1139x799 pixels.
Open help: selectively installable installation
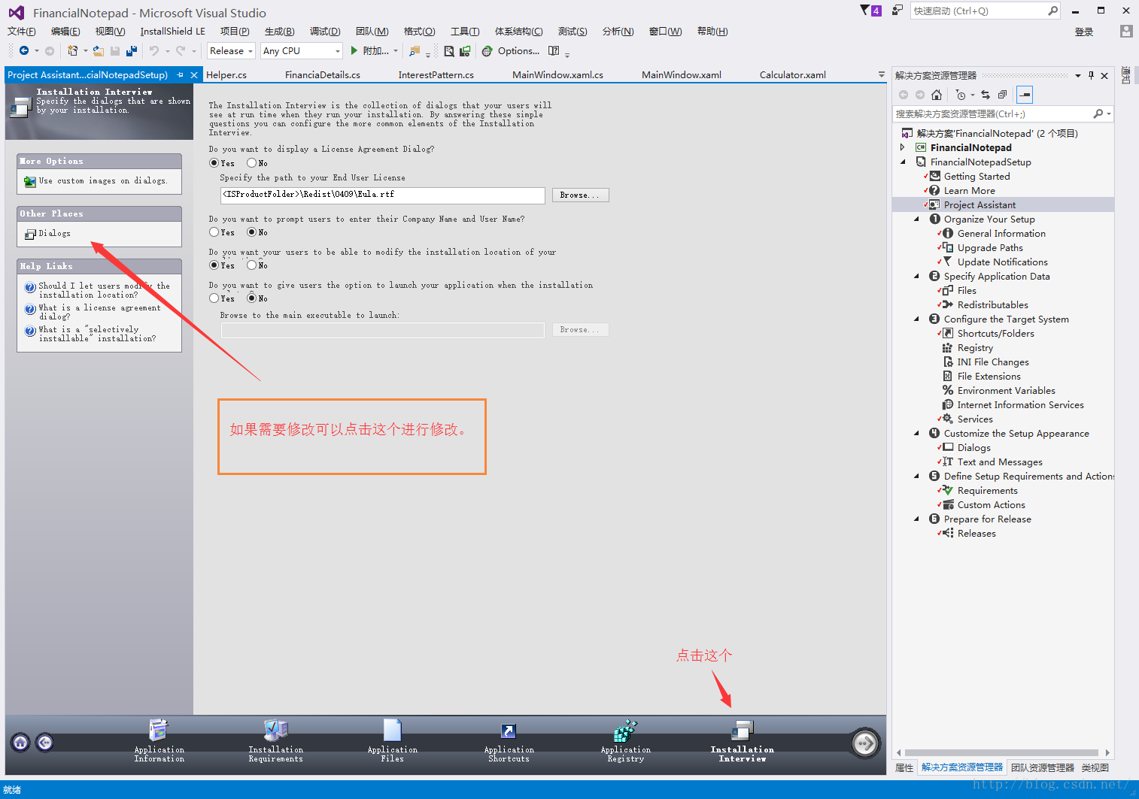pos(97,334)
